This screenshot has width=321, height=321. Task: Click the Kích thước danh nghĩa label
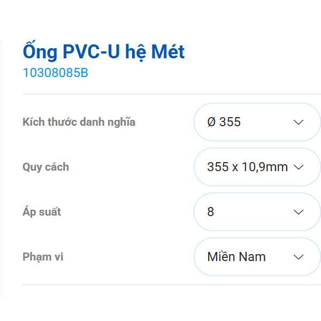79,122
